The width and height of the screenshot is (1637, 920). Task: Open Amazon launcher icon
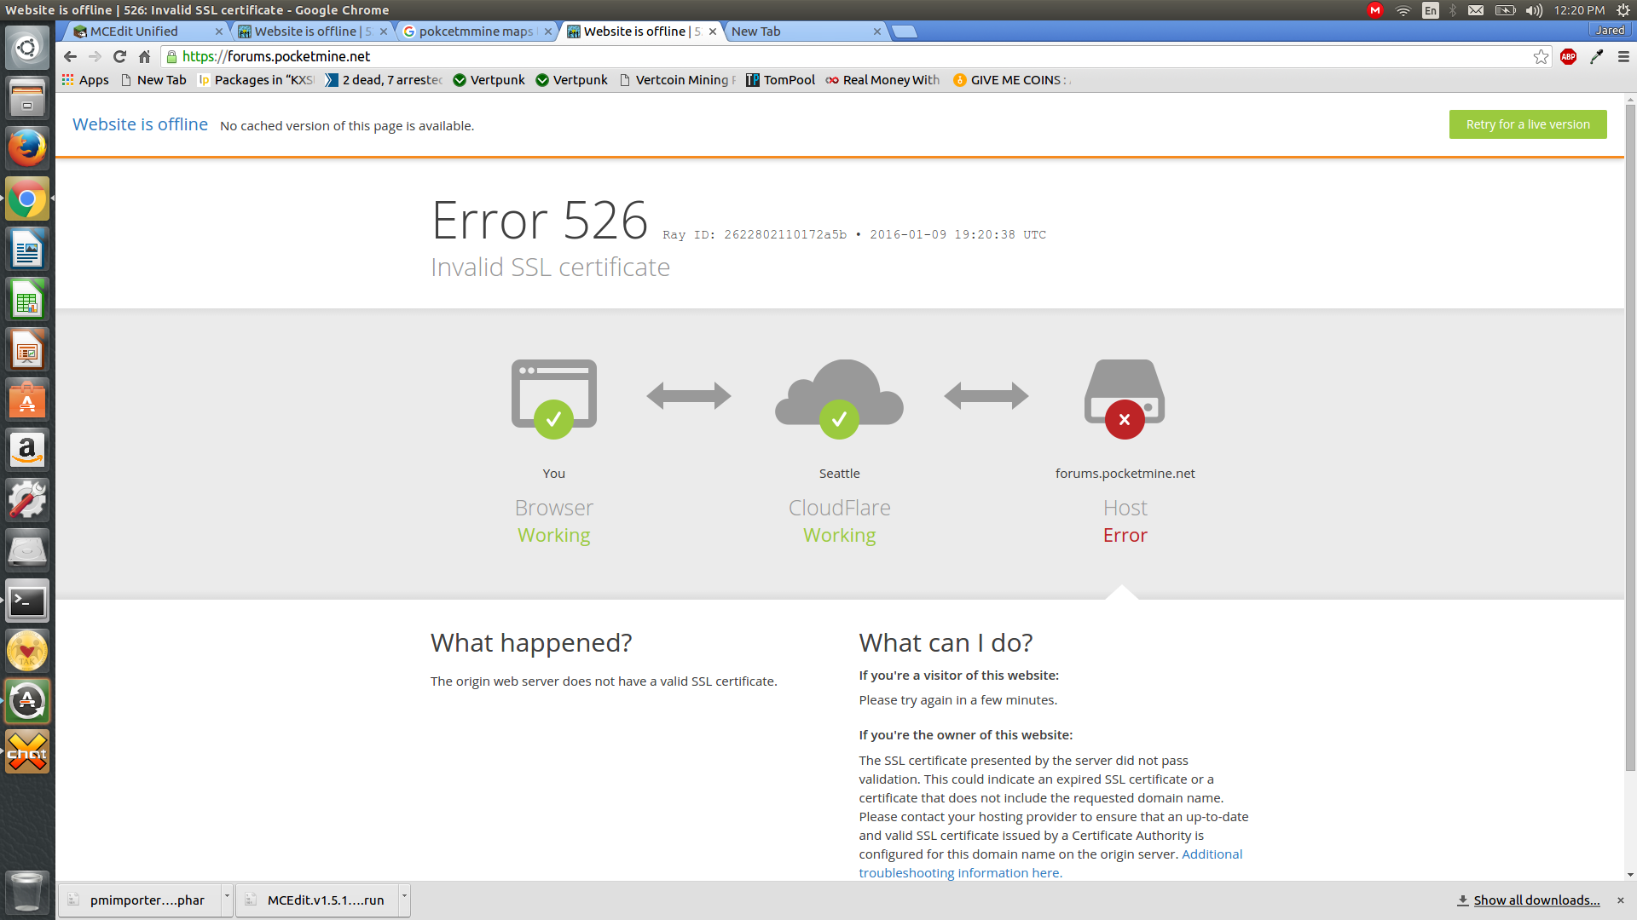pyautogui.click(x=27, y=451)
